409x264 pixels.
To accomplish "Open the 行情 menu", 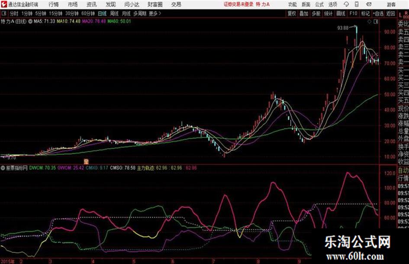I will click(54, 4).
